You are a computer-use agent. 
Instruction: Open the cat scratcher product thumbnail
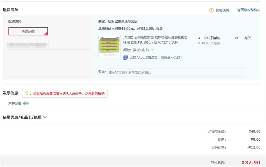pyautogui.click(x=110, y=46)
